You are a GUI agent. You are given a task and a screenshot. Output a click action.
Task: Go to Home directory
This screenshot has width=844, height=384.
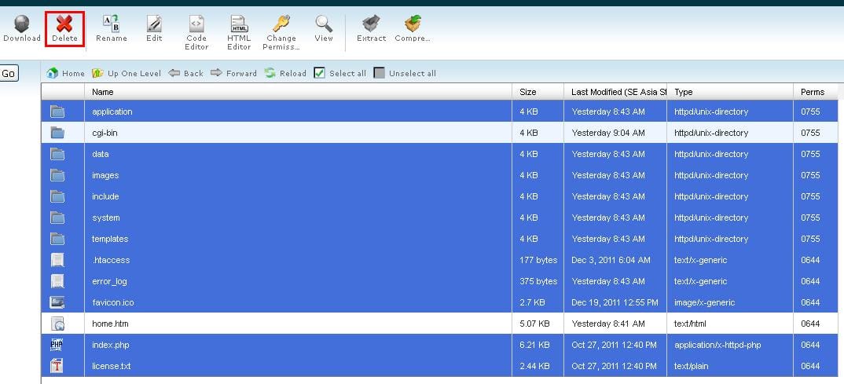66,73
